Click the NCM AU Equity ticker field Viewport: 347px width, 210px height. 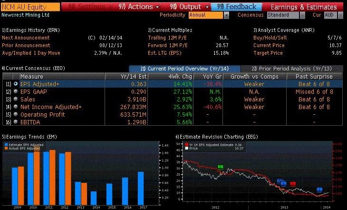click(x=30, y=7)
